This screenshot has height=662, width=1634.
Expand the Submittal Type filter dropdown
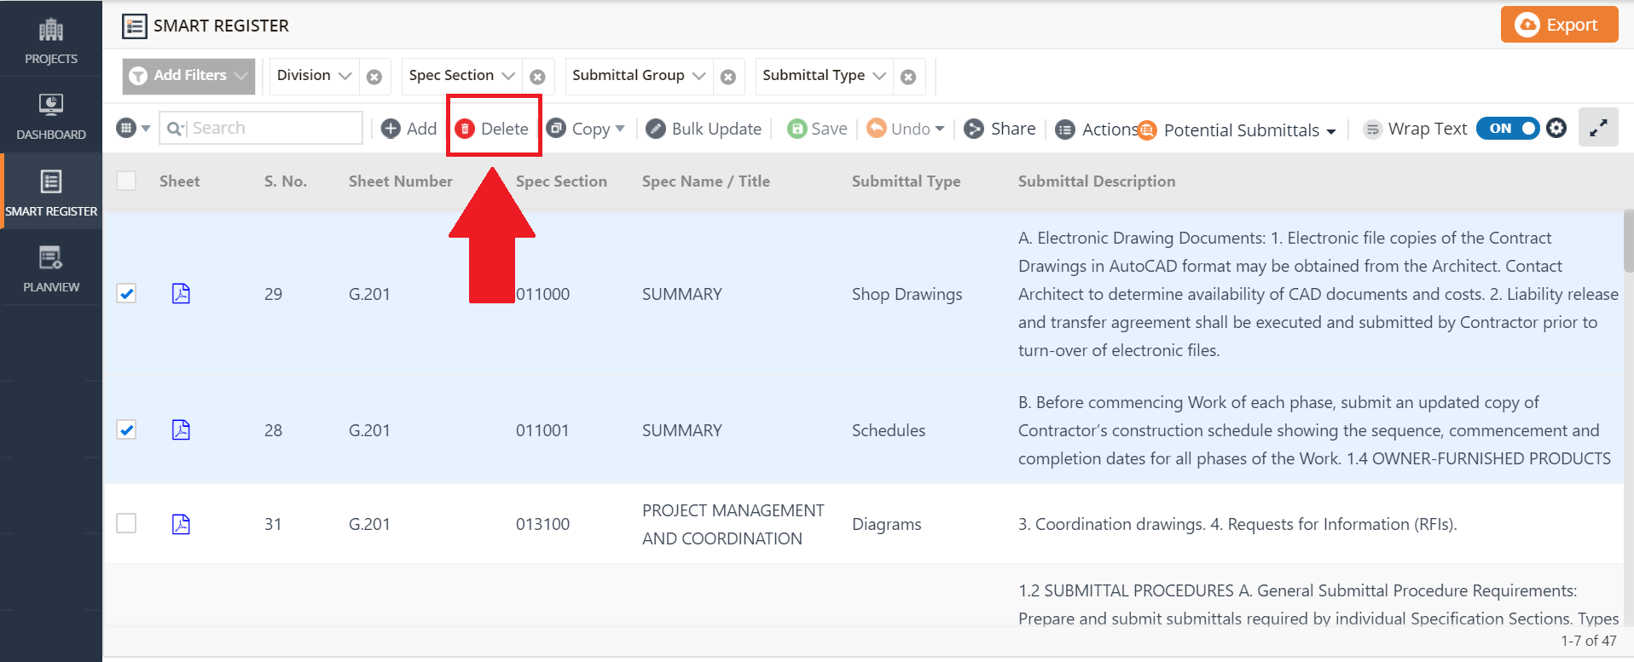pos(824,76)
